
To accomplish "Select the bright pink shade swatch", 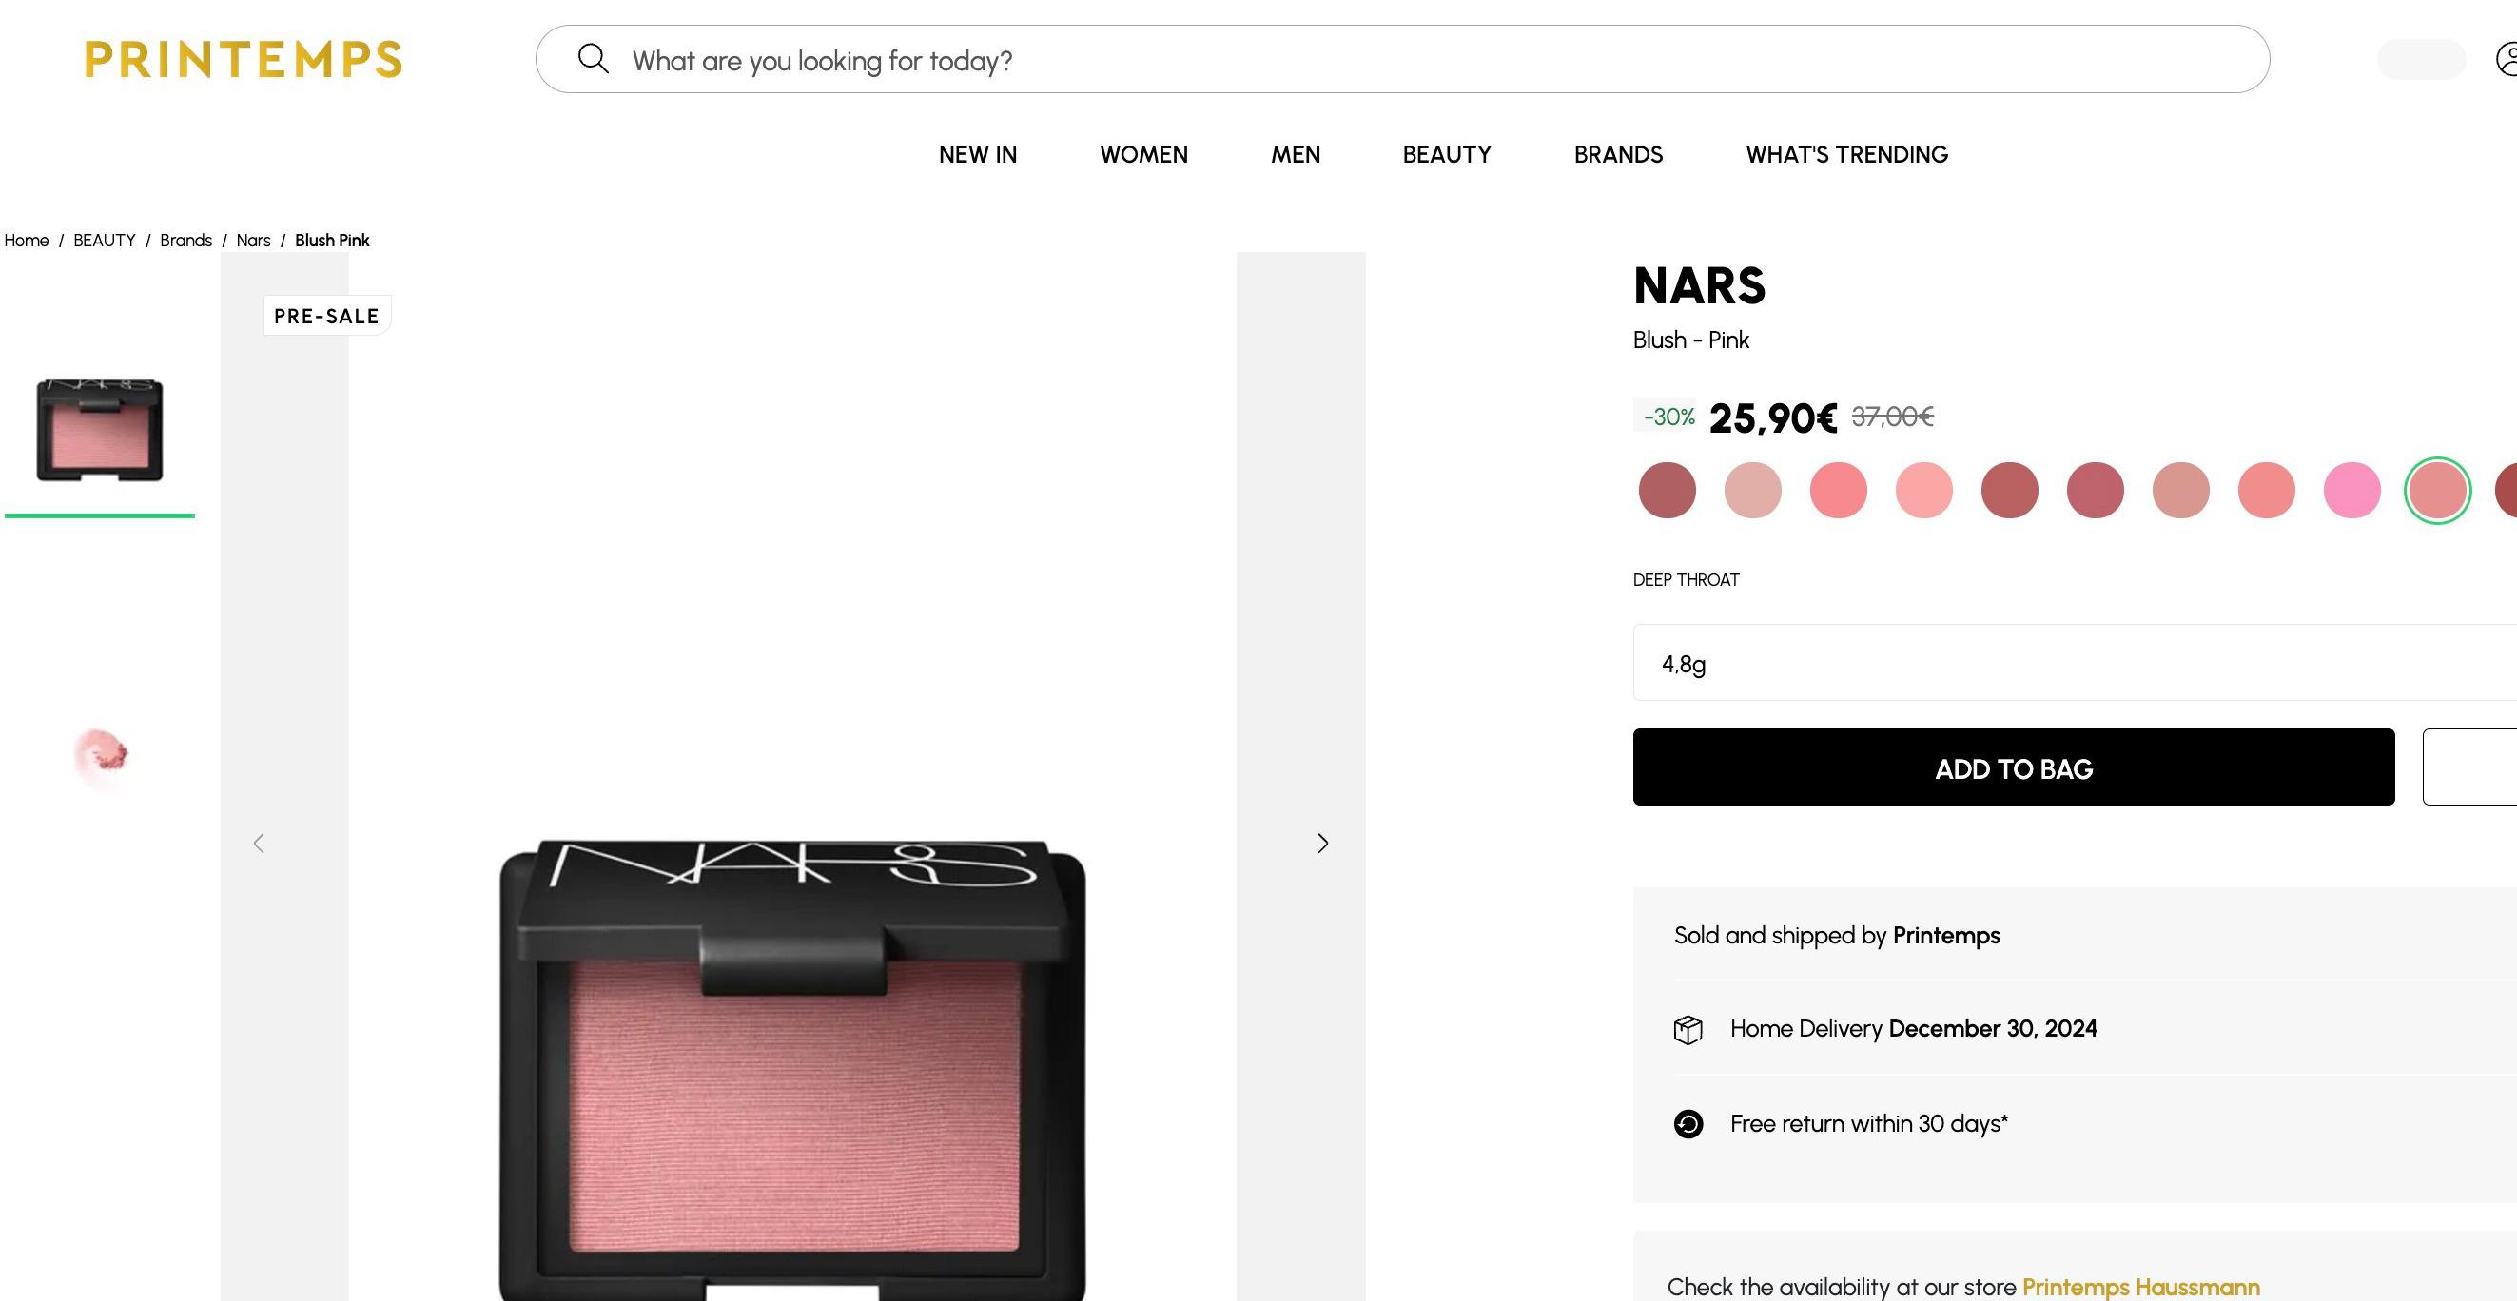I will tap(2351, 491).
